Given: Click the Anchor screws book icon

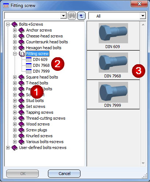Looking at the screenshot, I should [22, 30].
